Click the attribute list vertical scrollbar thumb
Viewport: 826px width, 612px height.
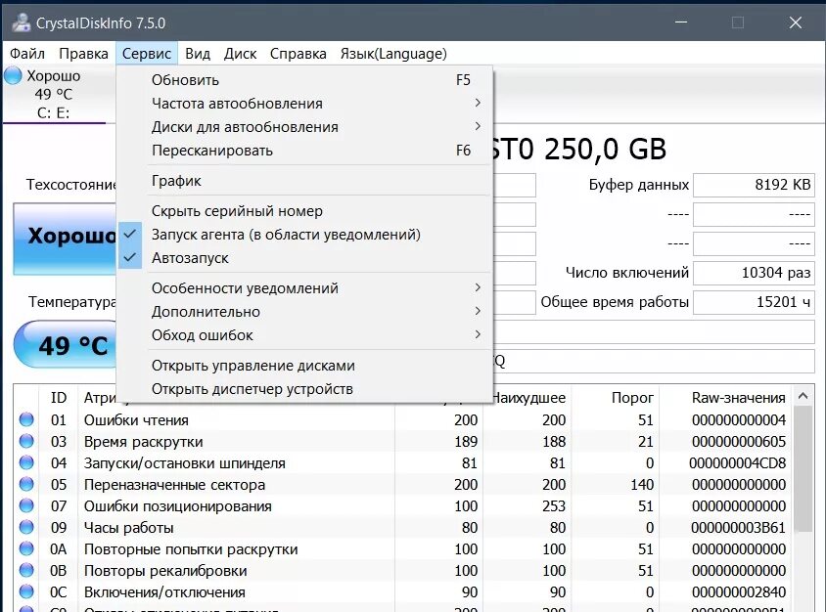803,468
